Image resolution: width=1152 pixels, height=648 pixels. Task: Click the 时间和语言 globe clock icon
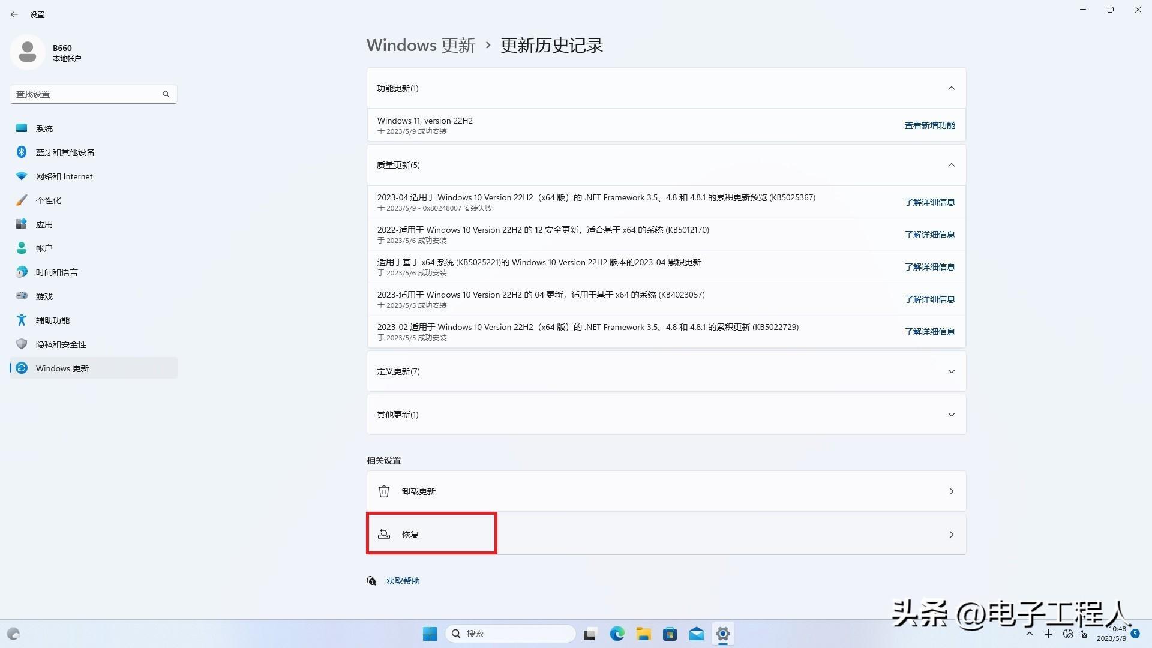pos(22,272)
